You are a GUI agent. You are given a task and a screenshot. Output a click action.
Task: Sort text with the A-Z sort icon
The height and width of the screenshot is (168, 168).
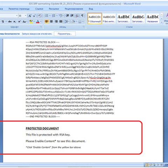pos(77,16)
